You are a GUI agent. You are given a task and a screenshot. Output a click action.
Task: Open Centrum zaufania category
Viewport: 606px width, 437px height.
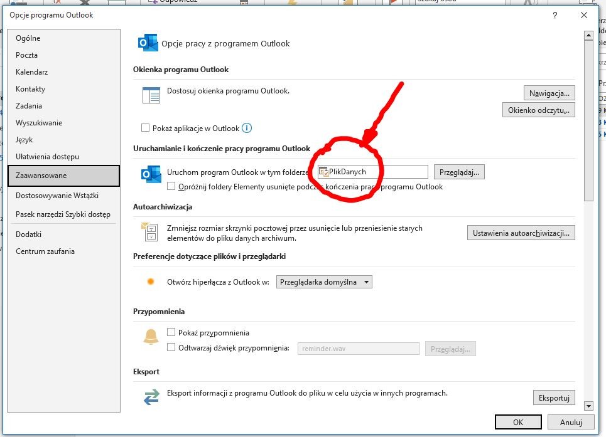point(64,251)
